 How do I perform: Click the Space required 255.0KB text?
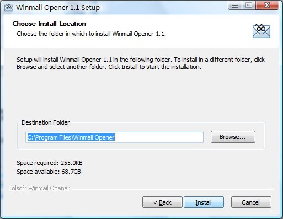pos(50,163)
